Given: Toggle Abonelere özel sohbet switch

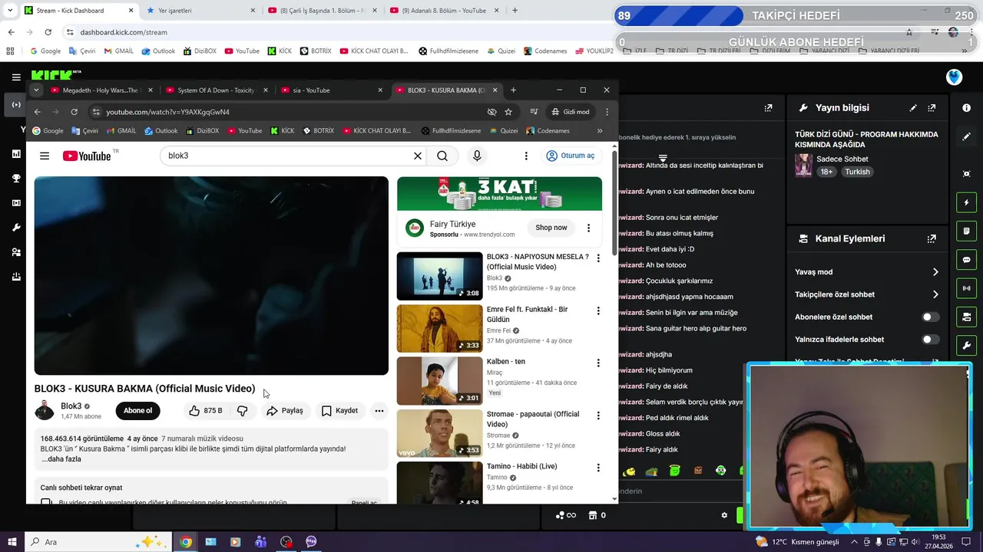Looking at the screenshot, I should (x=930, y=317).
